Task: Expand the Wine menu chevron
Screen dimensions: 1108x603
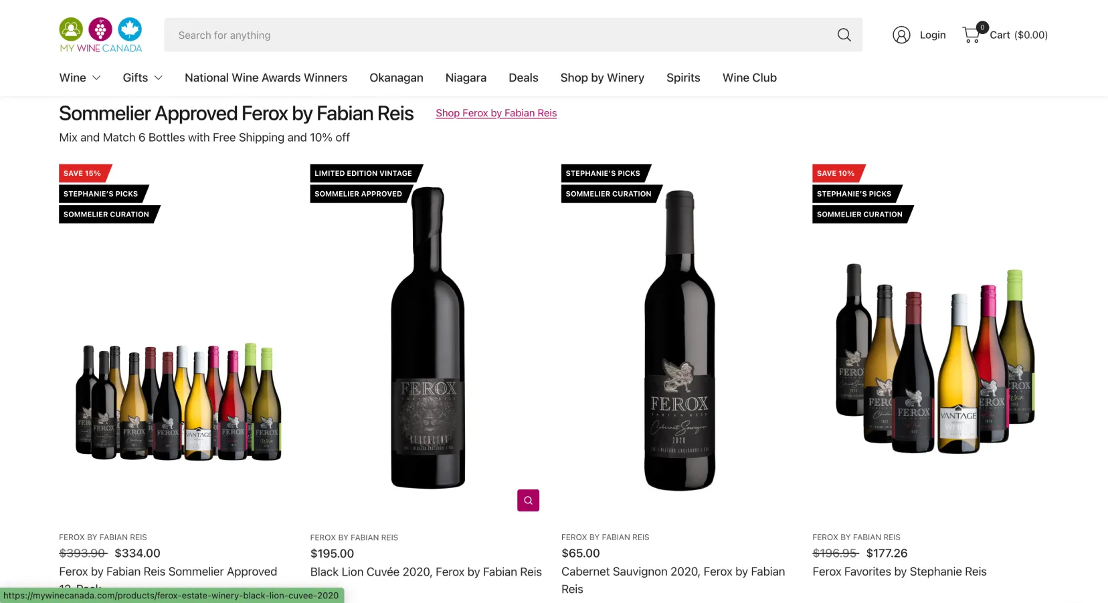Action: coord(96,78)
